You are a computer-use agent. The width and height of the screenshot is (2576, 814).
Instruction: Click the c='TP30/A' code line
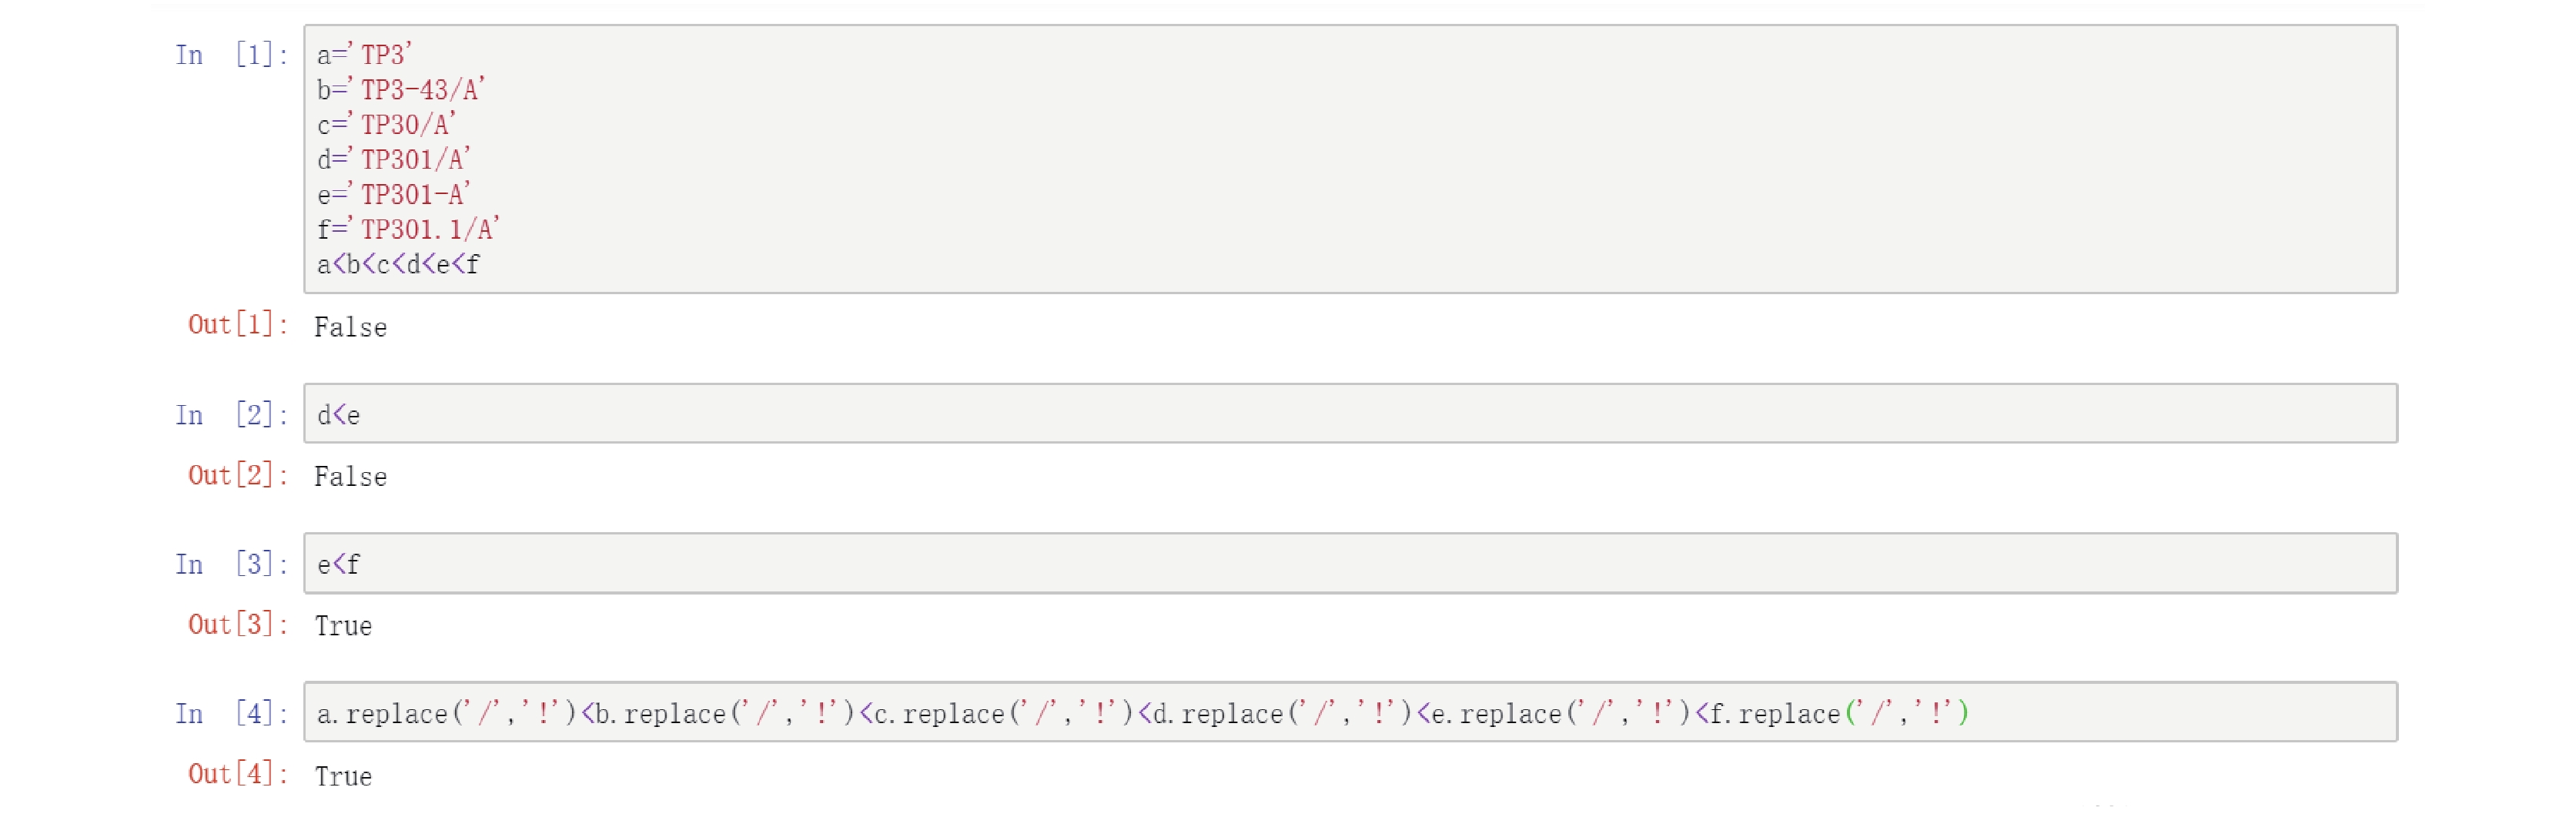[386, 125]
